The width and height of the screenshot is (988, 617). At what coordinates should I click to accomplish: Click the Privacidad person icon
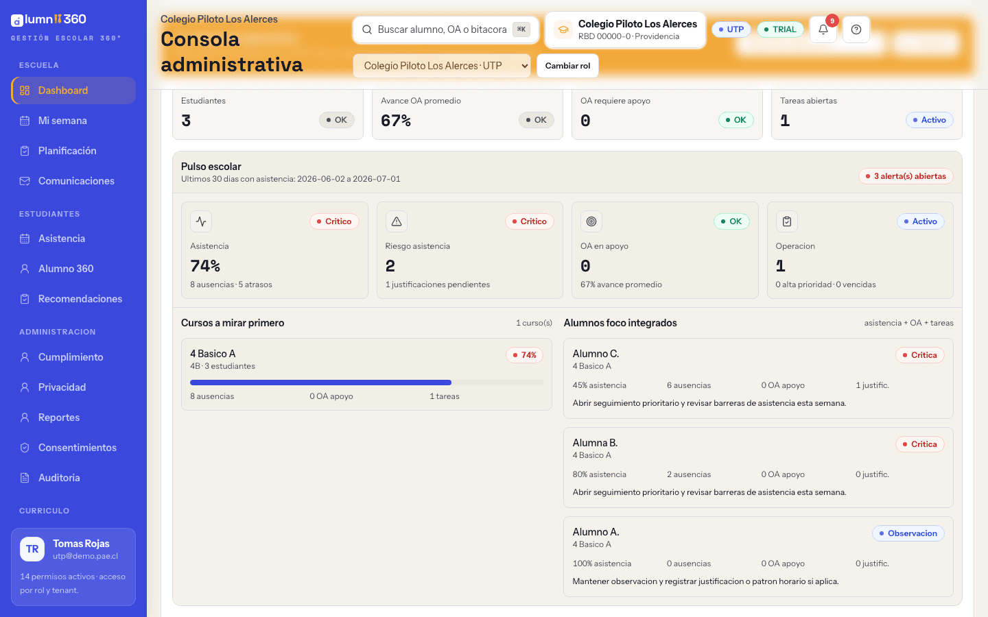tap(25, 387)
